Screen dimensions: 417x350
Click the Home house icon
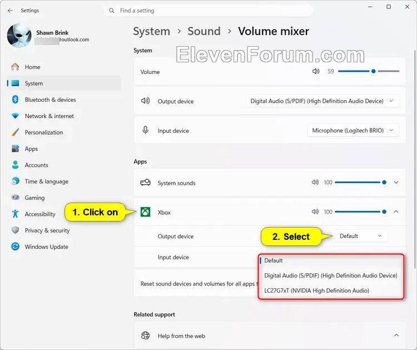pyautogui.click(x=15, y=67)
